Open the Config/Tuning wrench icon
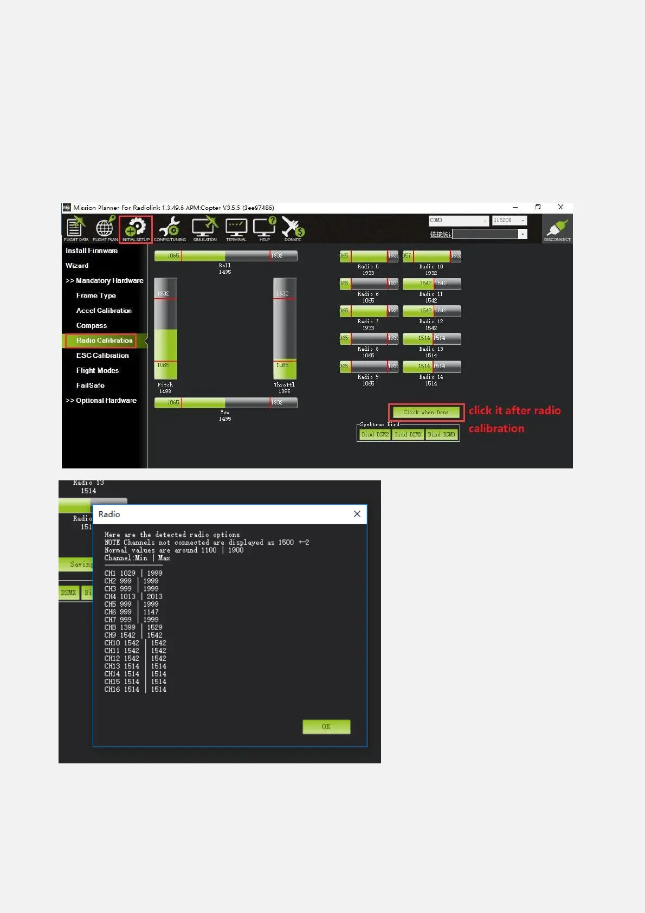Viewport: 645px width, 913px height. click(170, 228)
